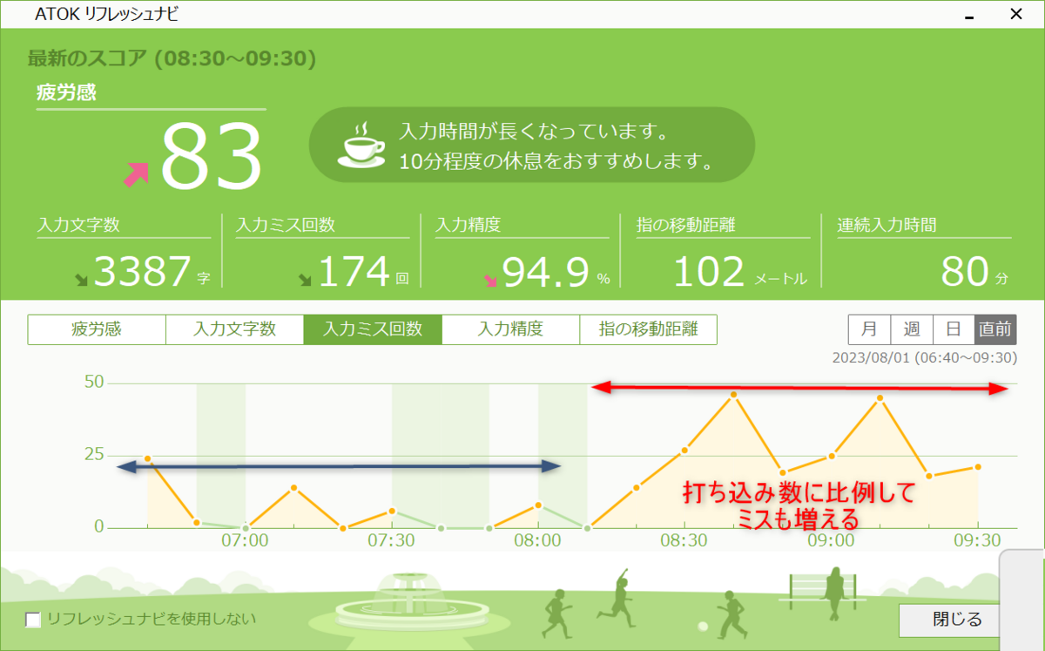Open the 入力精度 graph tab
Image resolution: width=1045 pixels, height=651 pixels.
coord(510,329)
